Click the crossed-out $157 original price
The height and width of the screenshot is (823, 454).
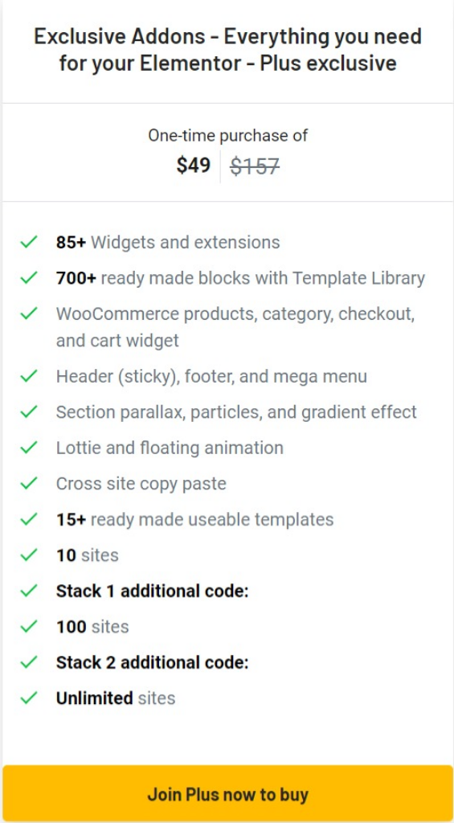(x=255, y=166)
